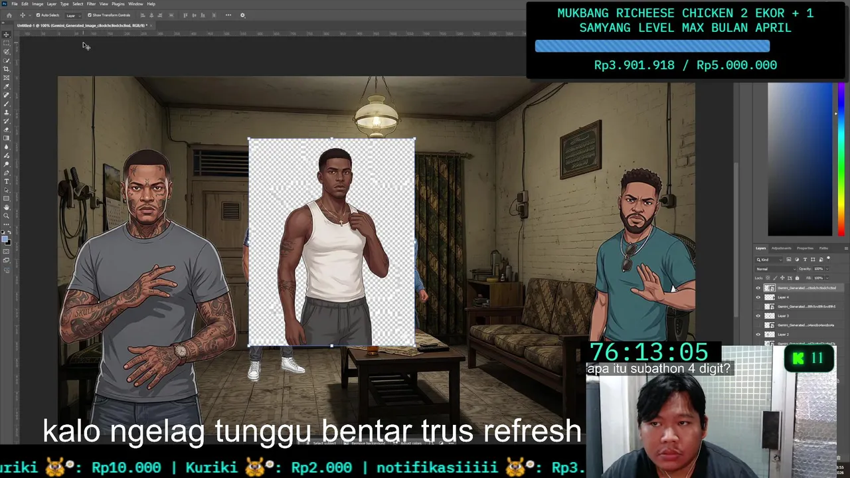This screenshot has width=850, height=478.
Task: Open the three-dots more align options
Action: [228, 15]
